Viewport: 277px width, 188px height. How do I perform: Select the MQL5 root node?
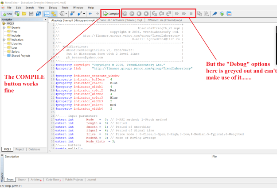10,23
